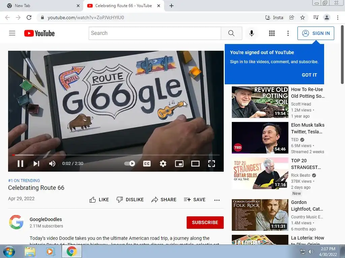
Task: Click the video progress bar
Action: point(116,155)
